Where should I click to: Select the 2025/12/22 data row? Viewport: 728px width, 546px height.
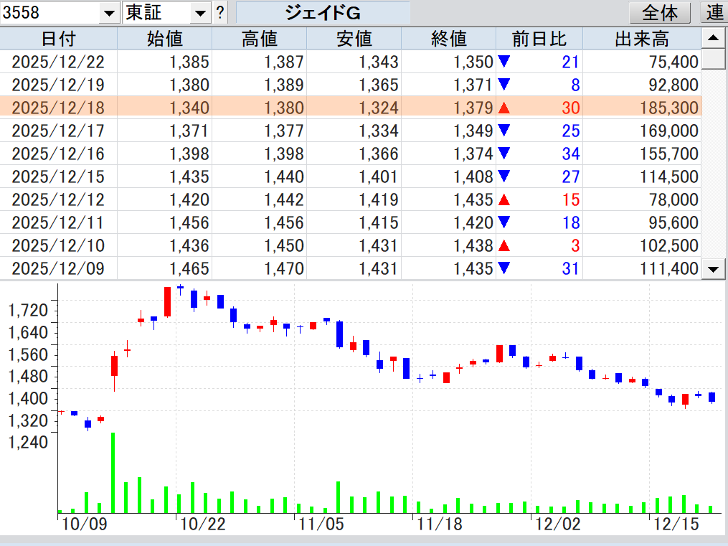(x=350, y=62)
